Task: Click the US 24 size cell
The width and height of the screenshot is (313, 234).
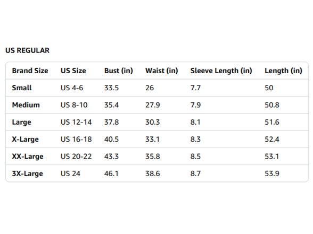Action: click(70, 174)
